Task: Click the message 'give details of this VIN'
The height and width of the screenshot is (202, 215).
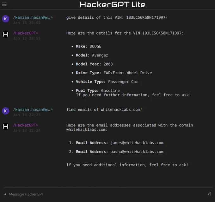Action: (x=117, y=17)
